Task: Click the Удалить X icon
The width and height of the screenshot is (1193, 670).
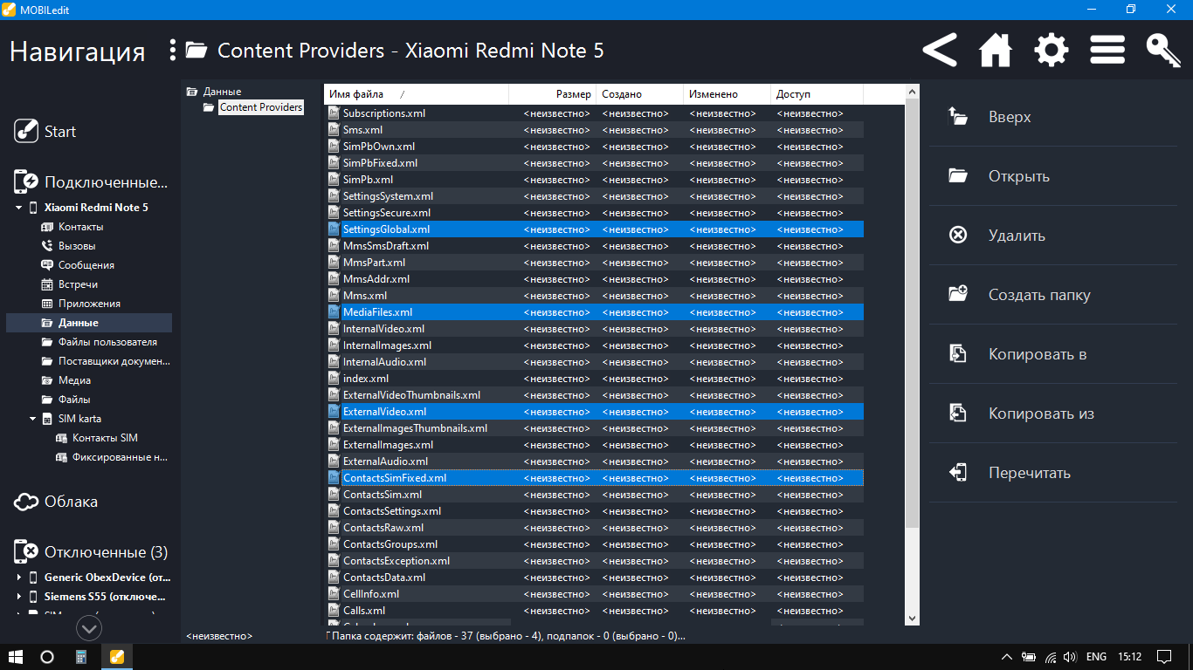Action: [958, 236]
